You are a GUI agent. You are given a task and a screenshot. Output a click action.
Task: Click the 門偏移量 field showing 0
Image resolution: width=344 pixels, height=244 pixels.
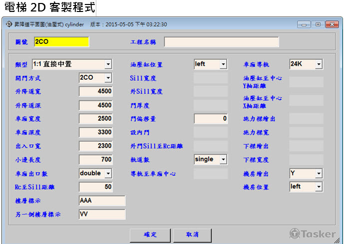coord(211,119)
